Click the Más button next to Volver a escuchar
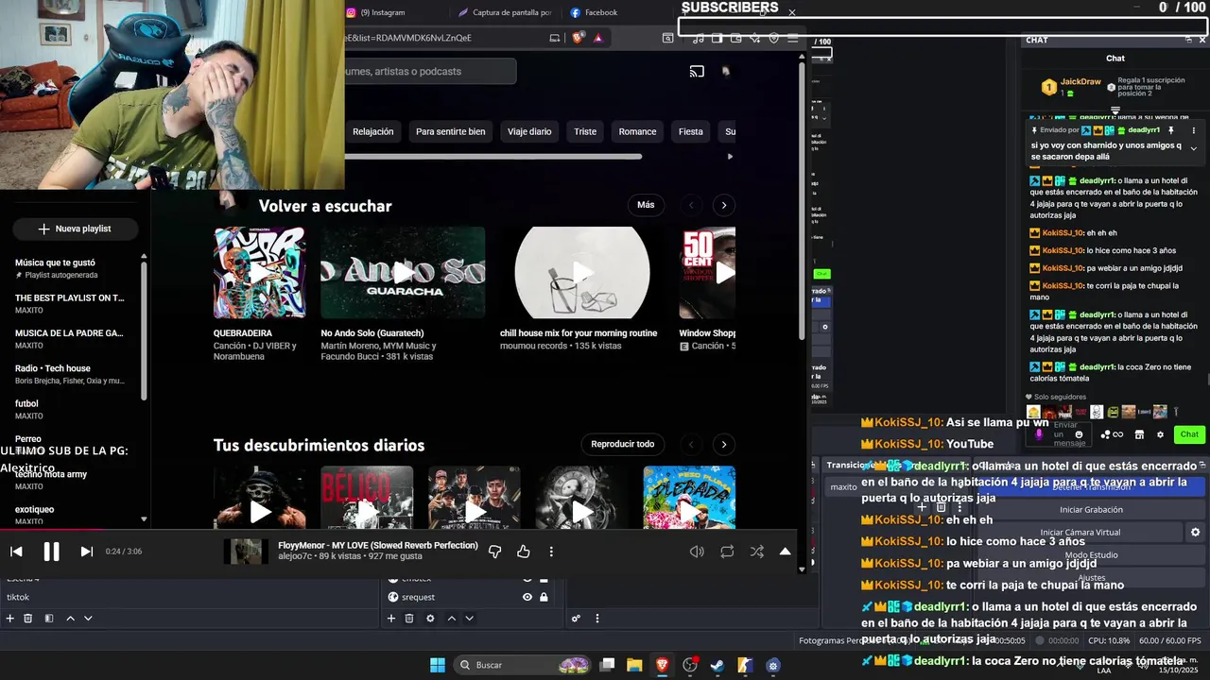 [x=646, y=205]
